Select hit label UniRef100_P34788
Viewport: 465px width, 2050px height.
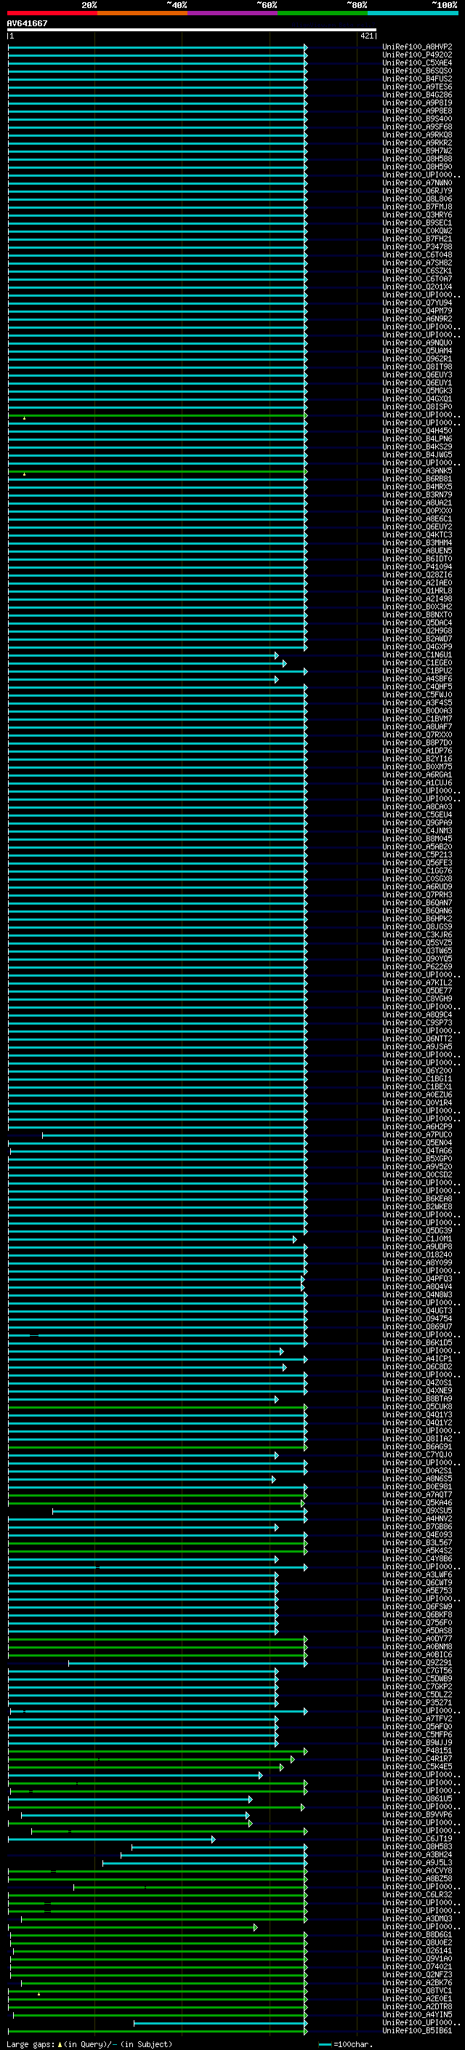coord(417,247)
